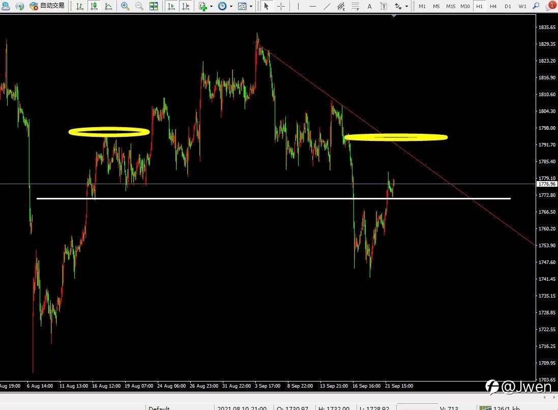Click the periodicity clock icon
Viewport: 558px width, 410px height.
222,6
